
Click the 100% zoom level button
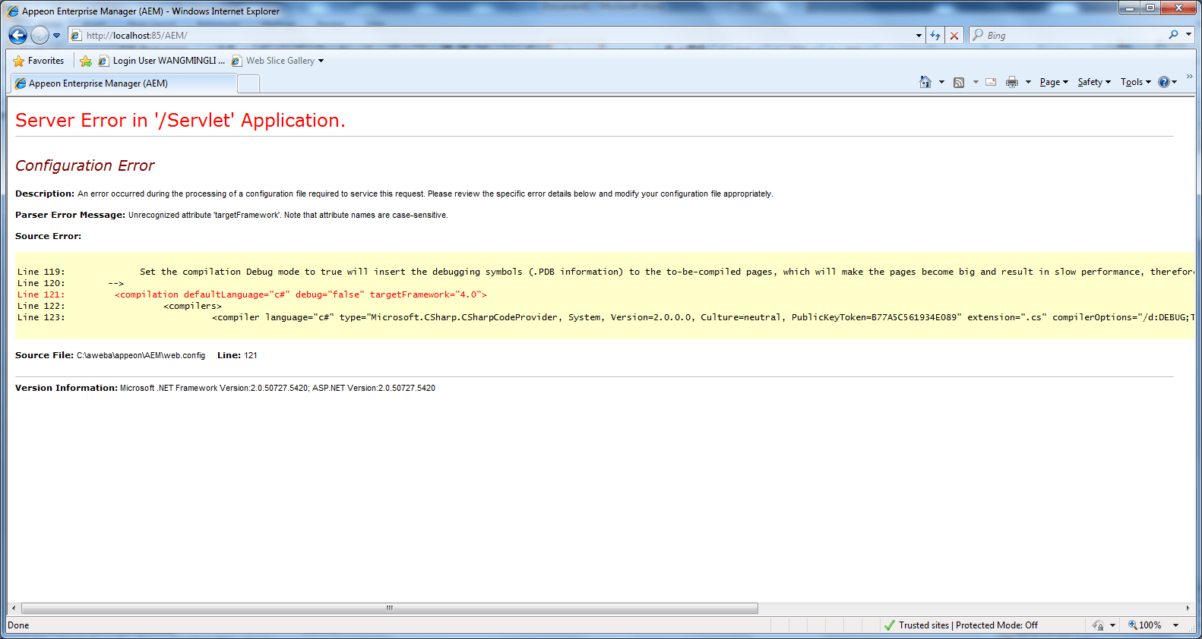click(1144, 625)
